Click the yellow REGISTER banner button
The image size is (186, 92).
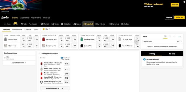pos(175,5)
